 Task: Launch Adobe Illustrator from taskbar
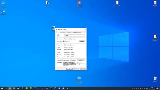43,88
